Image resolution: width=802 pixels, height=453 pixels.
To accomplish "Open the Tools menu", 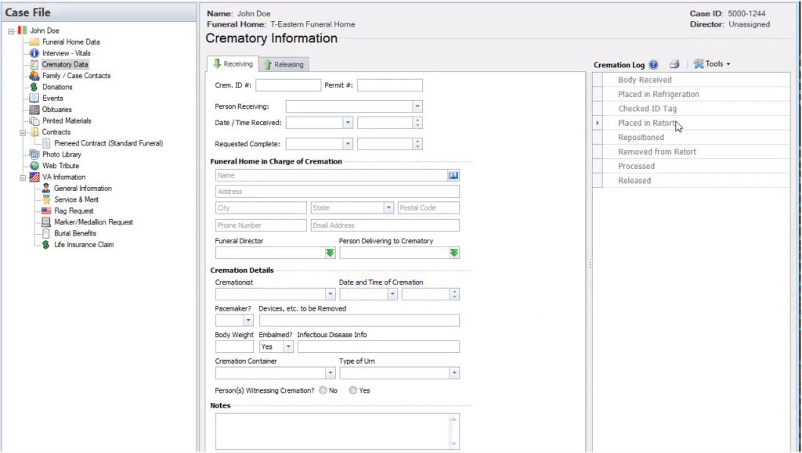I will click(x=712, y=64).
